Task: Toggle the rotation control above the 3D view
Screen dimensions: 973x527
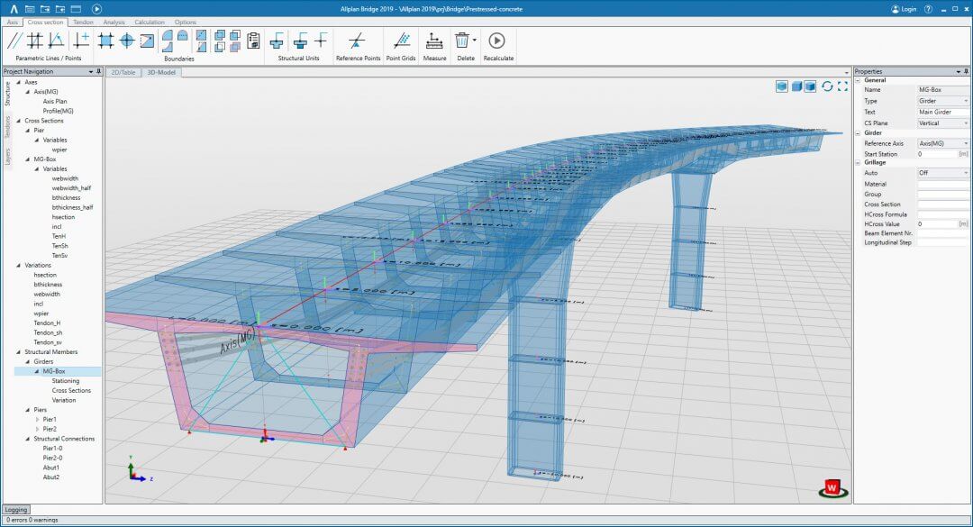Action: (826, 86)
